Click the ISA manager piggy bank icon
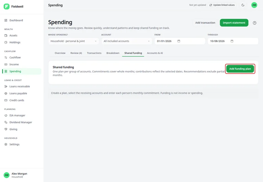Viewport: 263px width, 182px height. coord(6,115)
